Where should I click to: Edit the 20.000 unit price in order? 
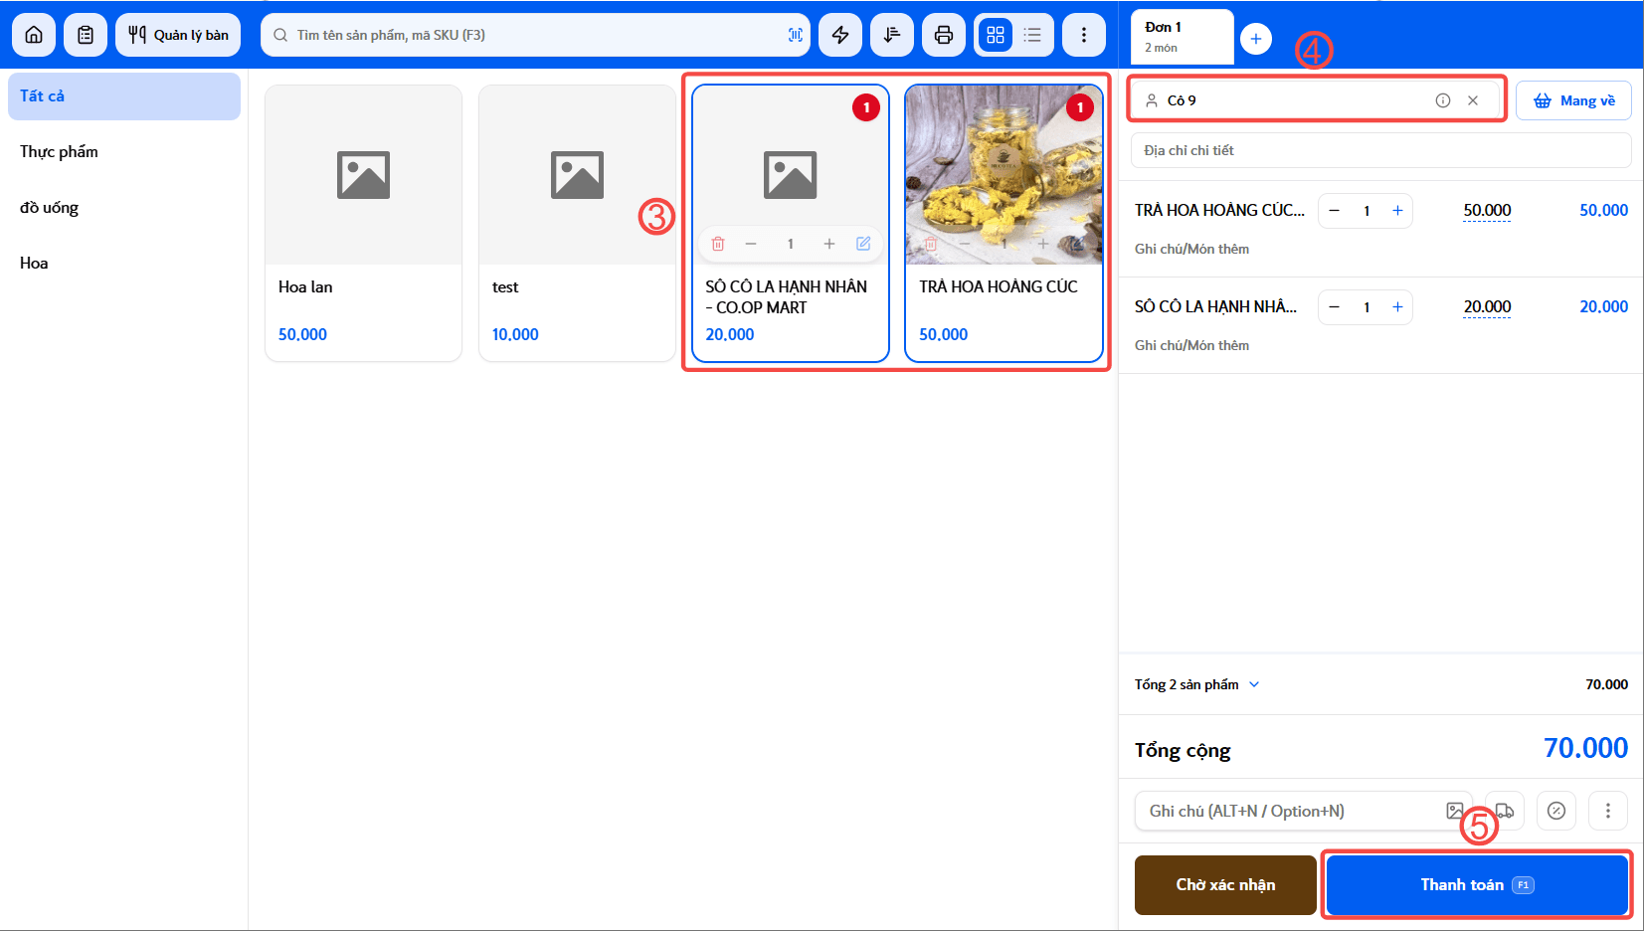pyautogui.click(x=1487, y=307)
